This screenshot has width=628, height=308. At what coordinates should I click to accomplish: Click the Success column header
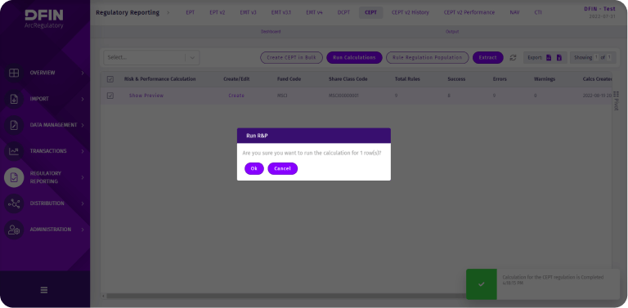pos(456,79)
